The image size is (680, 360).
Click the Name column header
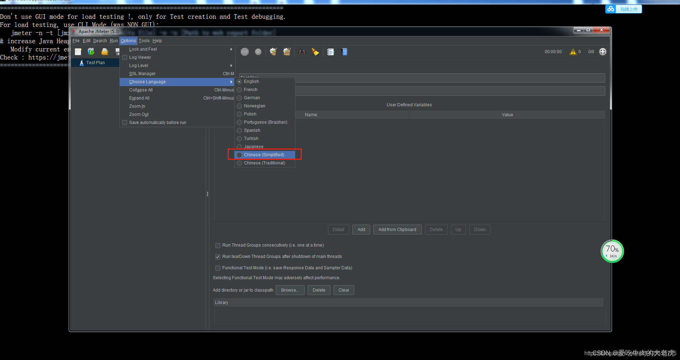pyautogui.click(x=311, y=115)
